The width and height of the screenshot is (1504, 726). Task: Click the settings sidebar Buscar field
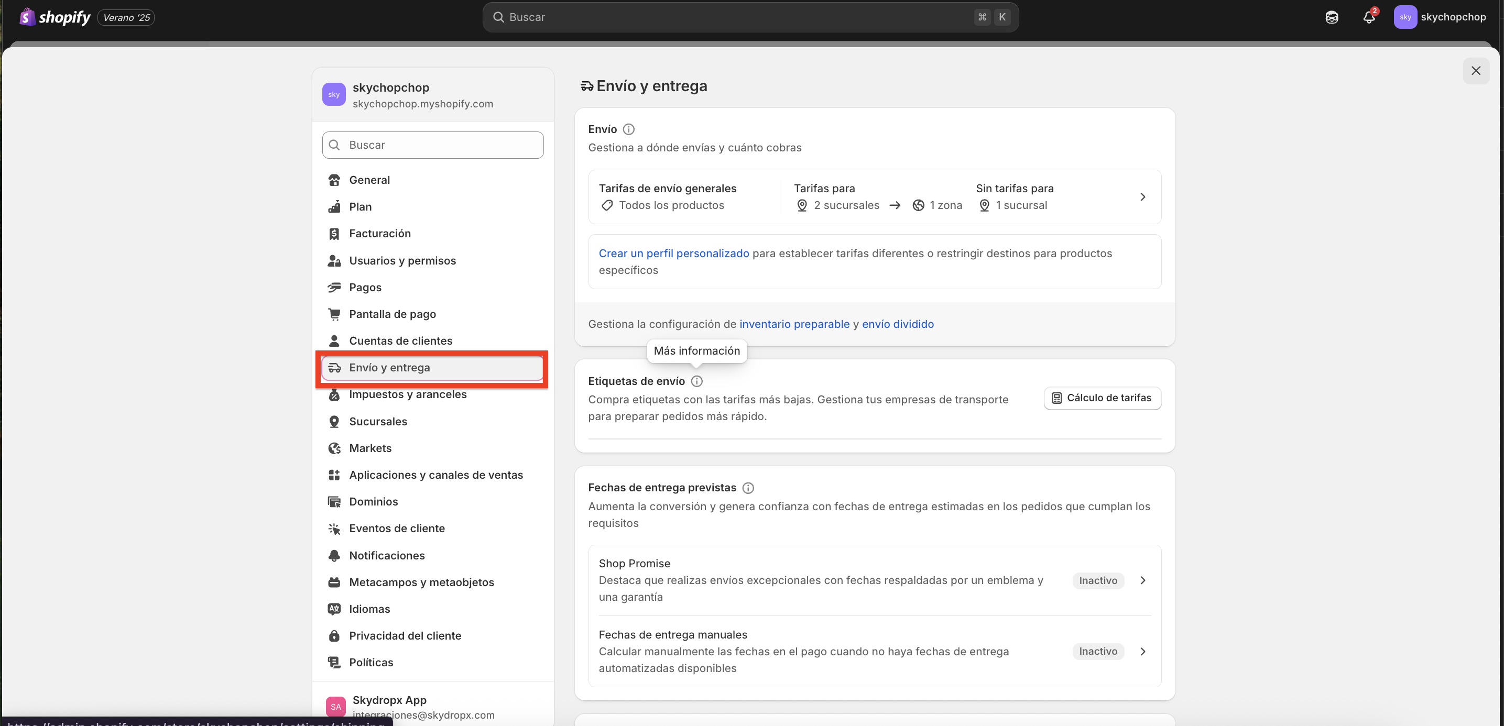433,145
